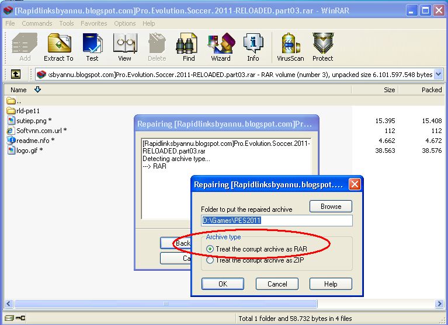Click the Delete toolbar icon
Screen dimensions: 448x325
[x=157, y=47]
